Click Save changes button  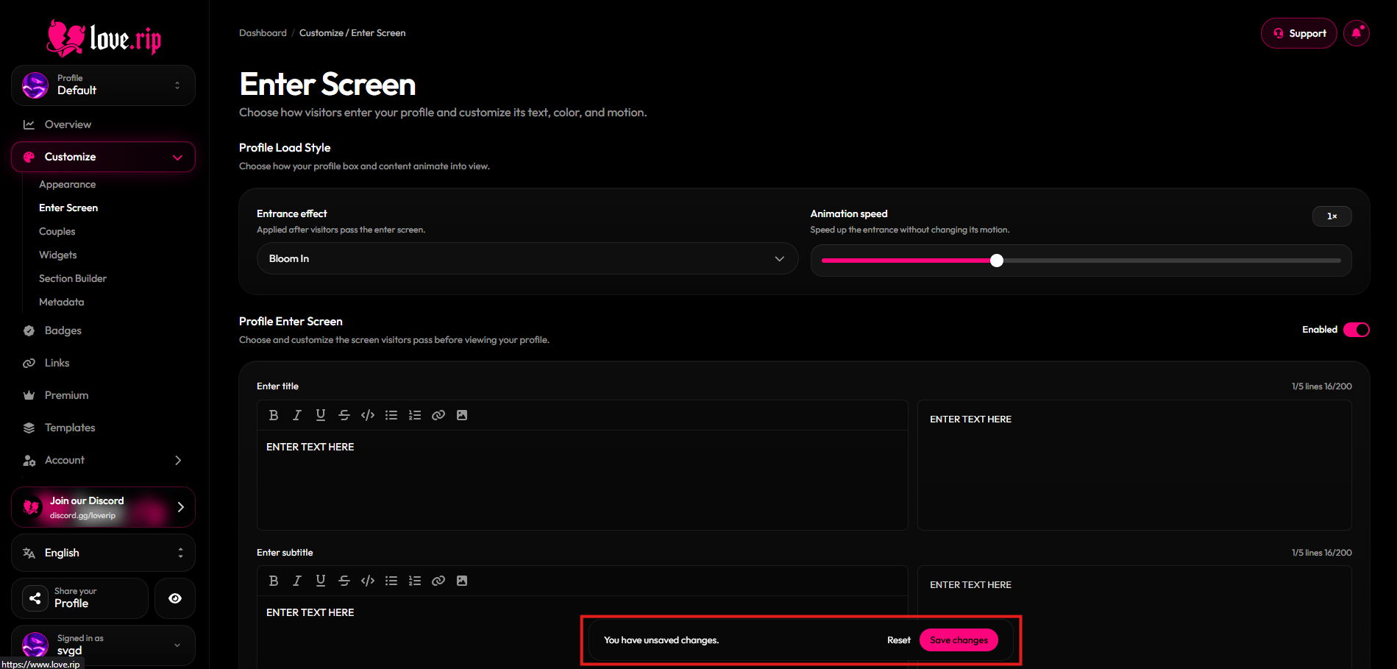coord(959,640)
